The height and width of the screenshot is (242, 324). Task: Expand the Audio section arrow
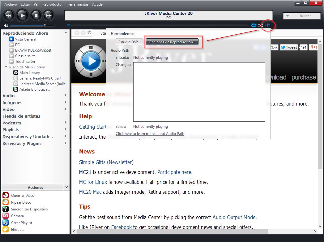click(x=66, y=96)
